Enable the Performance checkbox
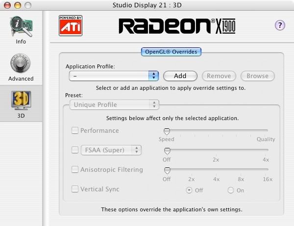 pyautogui.click(x=75, y=130)
